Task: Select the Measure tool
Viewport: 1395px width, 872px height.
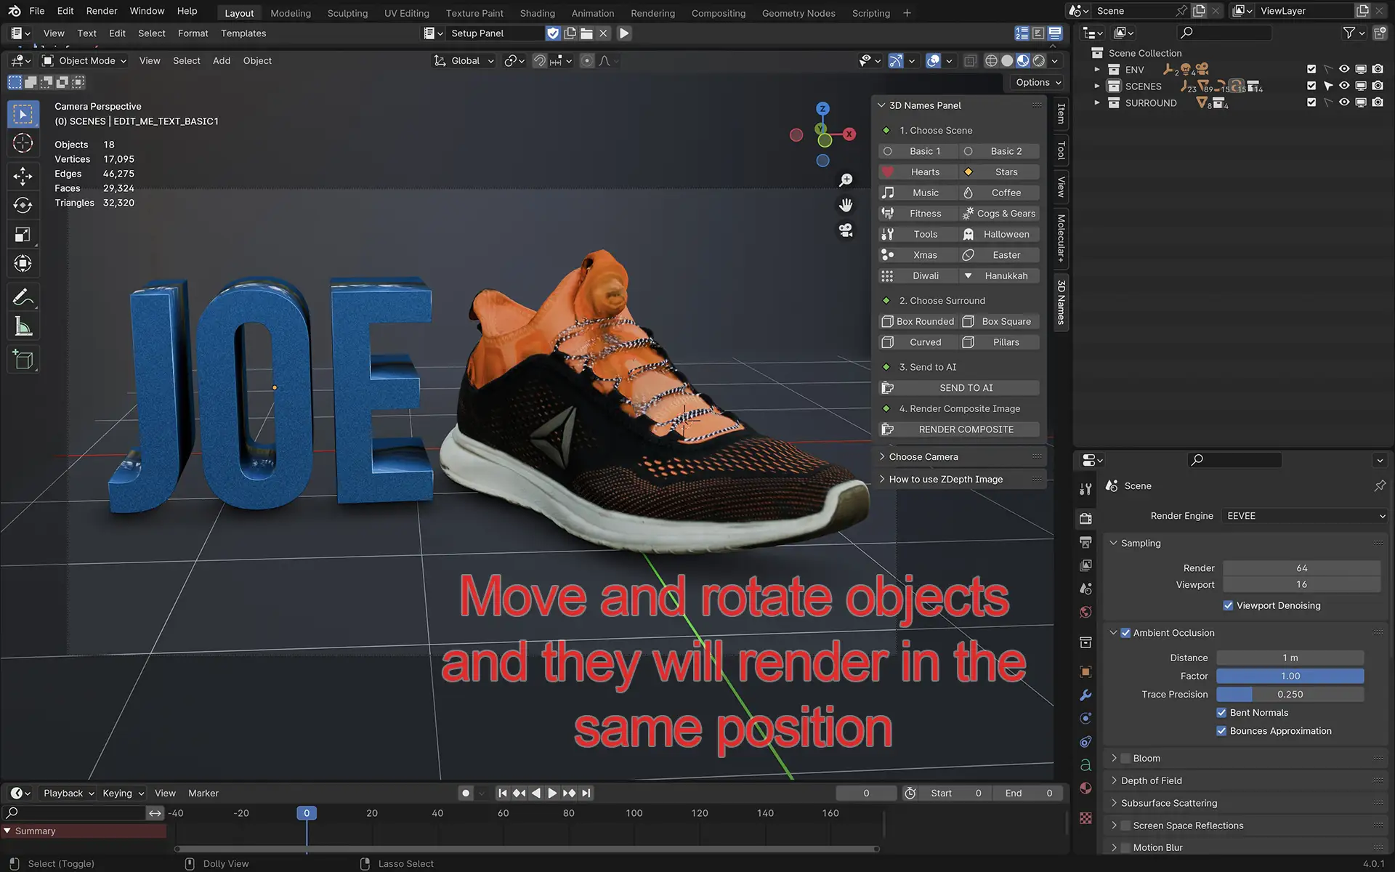Action: click(x=23, y=327)
